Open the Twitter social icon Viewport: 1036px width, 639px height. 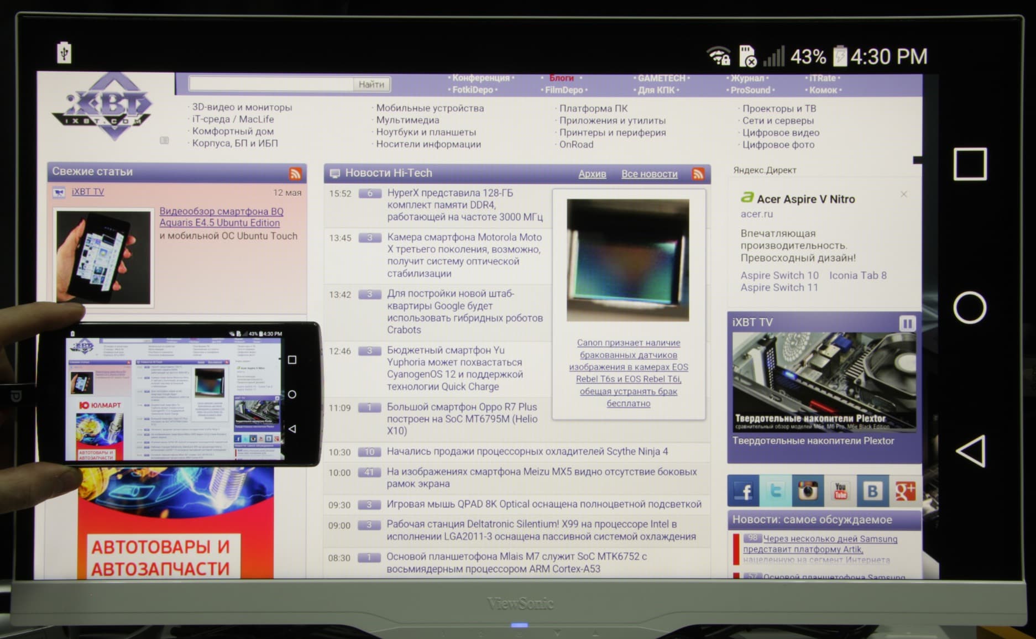(775, 491)
